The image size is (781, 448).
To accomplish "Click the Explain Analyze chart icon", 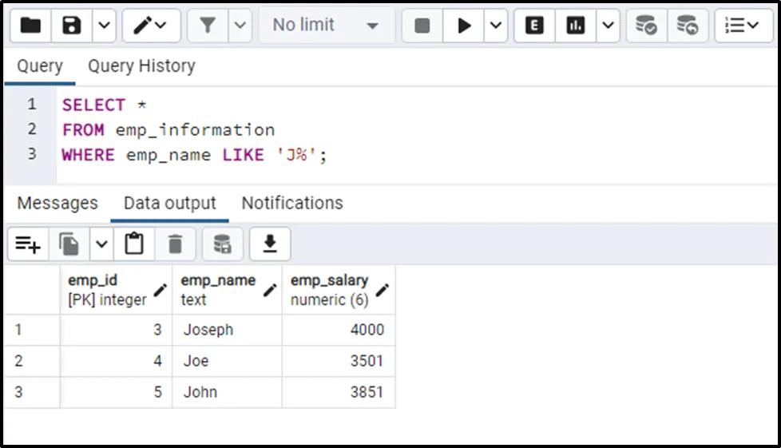I will point(575,26).
